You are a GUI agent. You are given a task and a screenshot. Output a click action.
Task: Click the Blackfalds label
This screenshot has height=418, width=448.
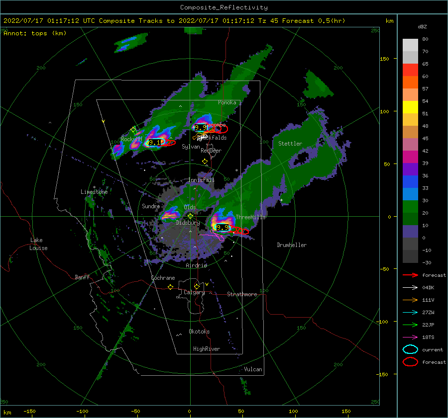point(213,138)
